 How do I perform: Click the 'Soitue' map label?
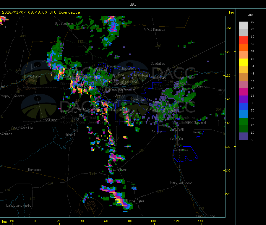tap(157, 132)
